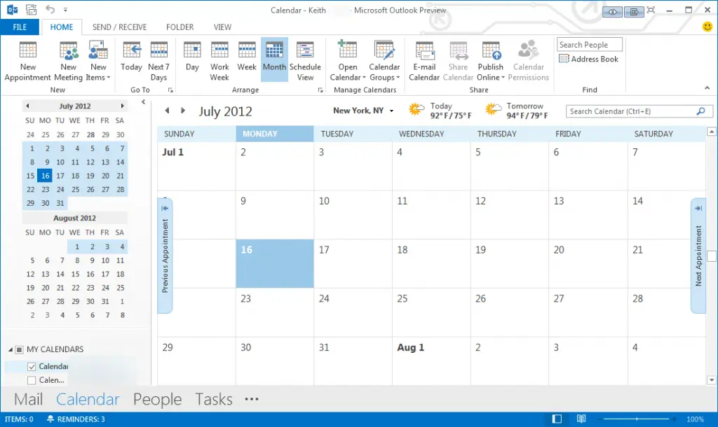718x427 pixels.
Task: Switch to Tasks in the navigation bar
Action: (x=214, y=399)
